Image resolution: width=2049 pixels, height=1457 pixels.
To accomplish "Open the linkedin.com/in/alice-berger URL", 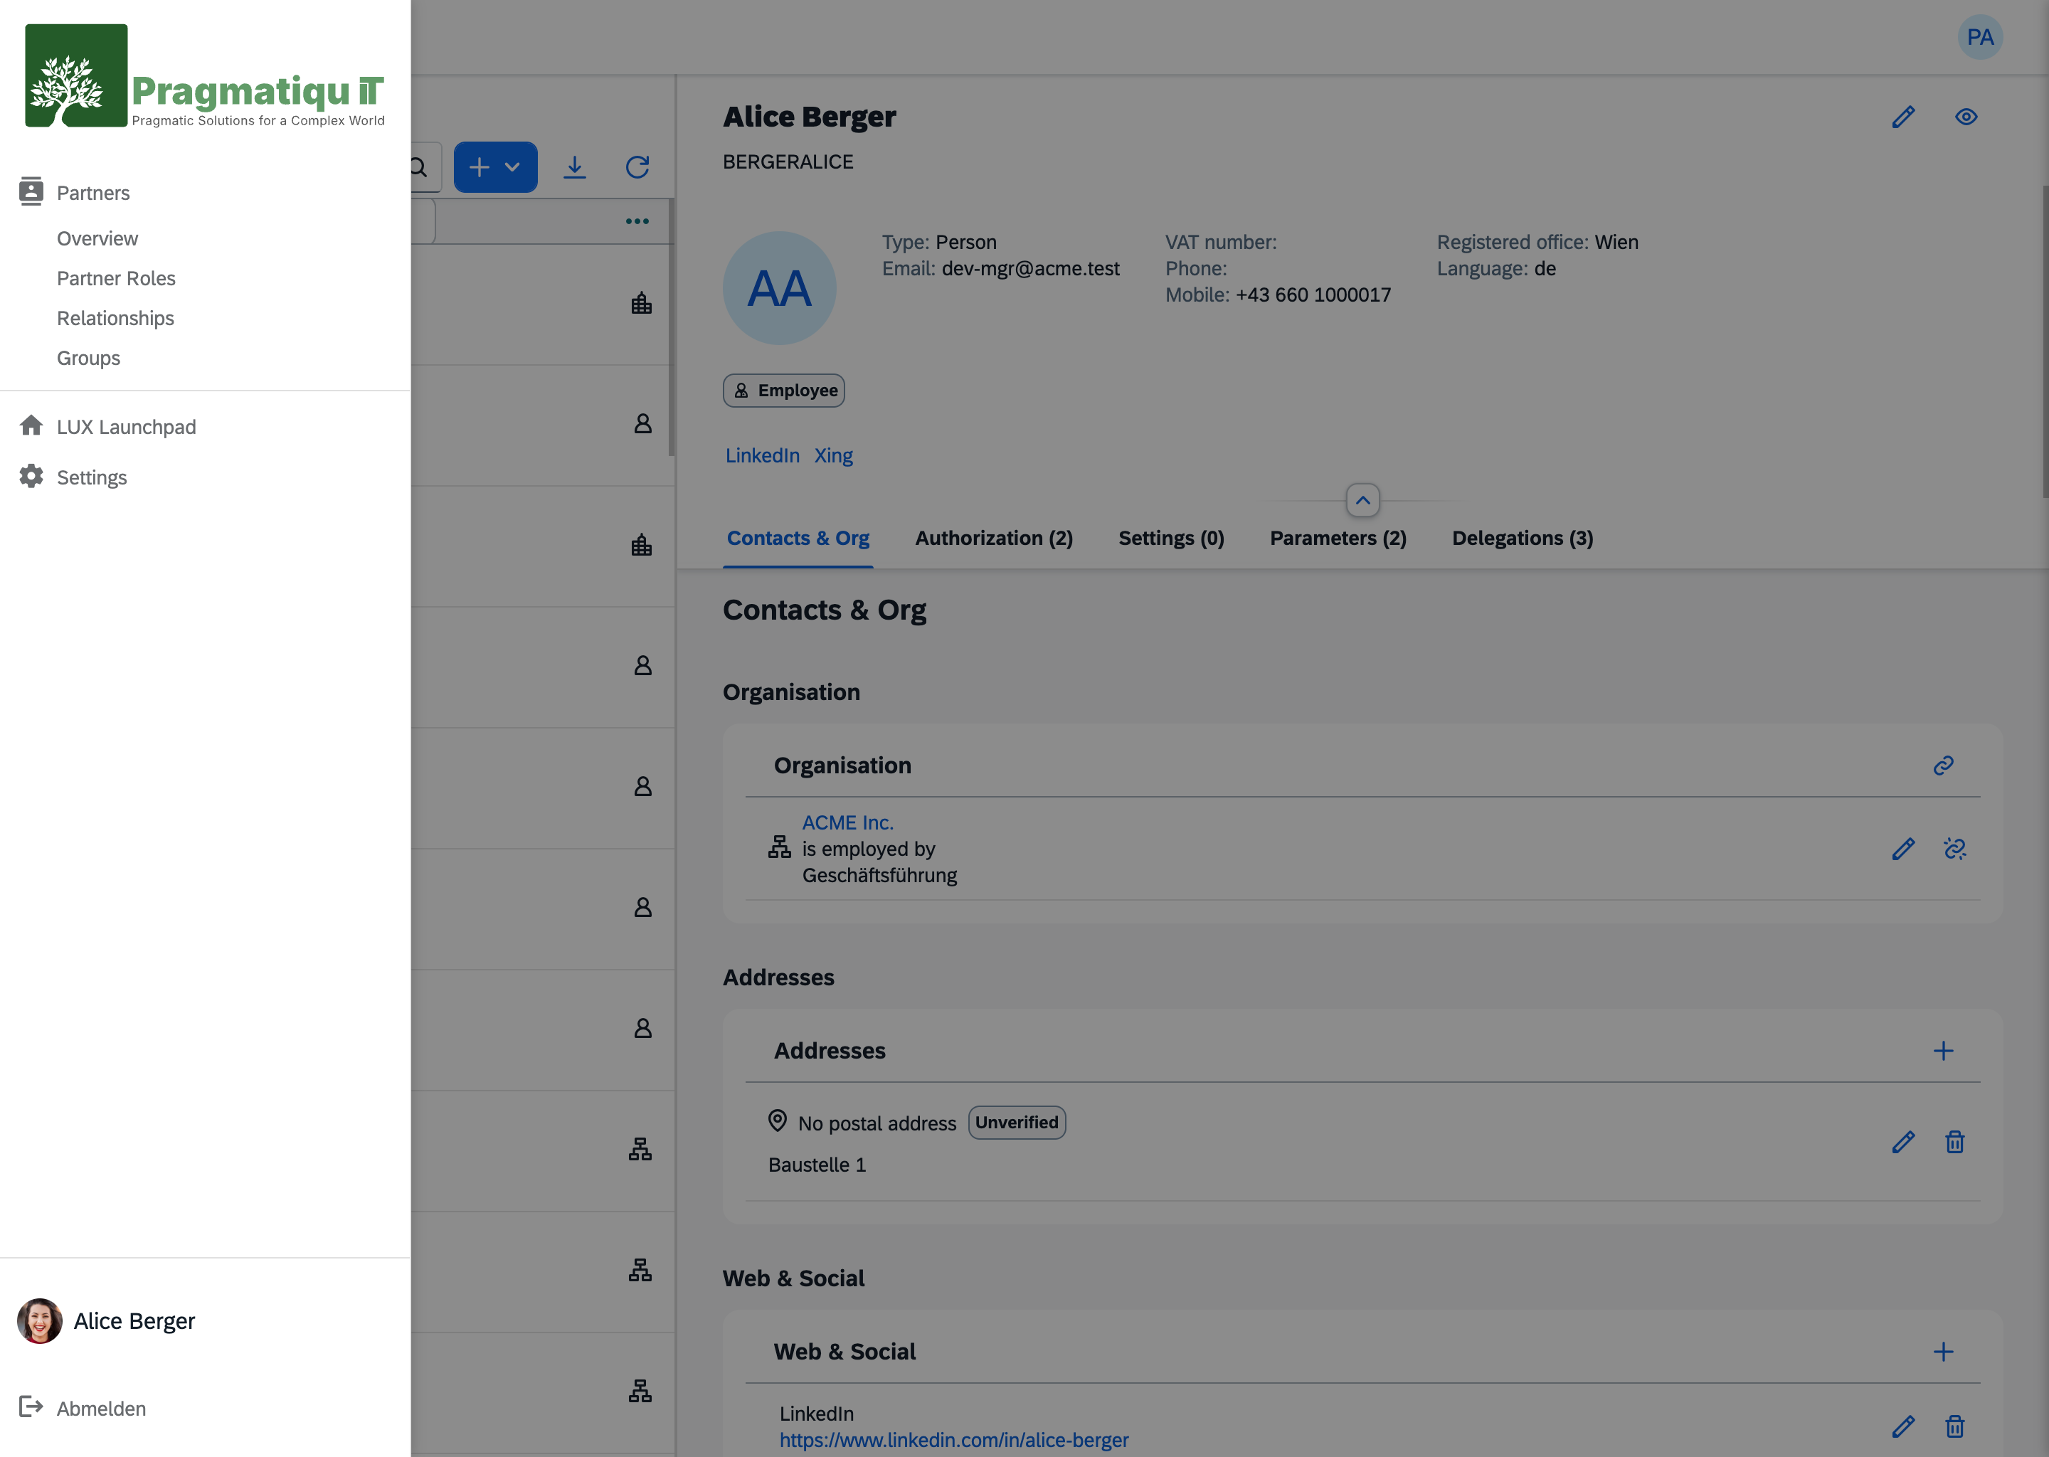I will click(x=953, y=1440).
